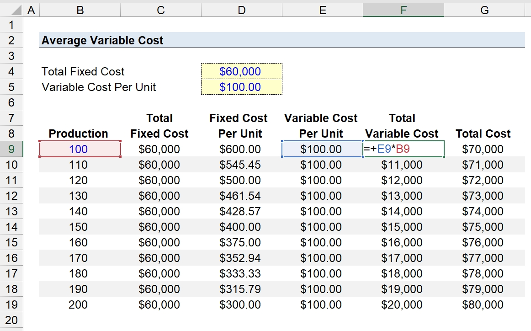Click the Variable Cost Per Unit label
Image resolution: width=531 pixels, height=331 pixels.
tap(99, 87)
